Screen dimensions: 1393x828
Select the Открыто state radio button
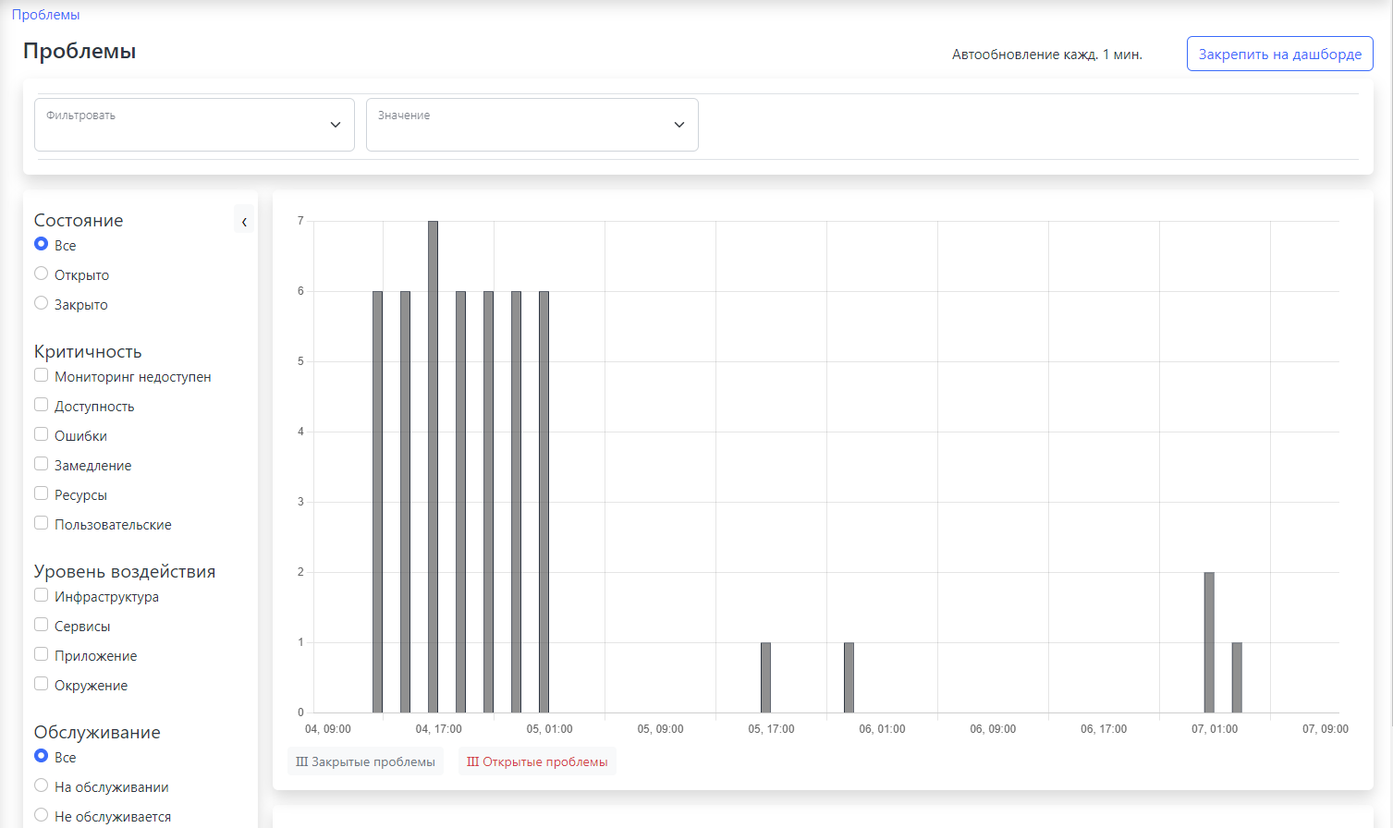(x=42, y=274)
